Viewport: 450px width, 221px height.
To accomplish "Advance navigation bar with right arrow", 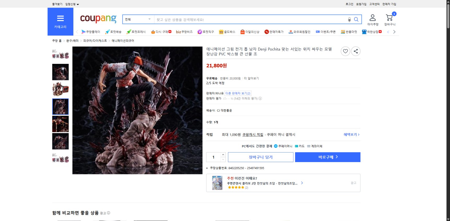I will (x=394, y=32).
